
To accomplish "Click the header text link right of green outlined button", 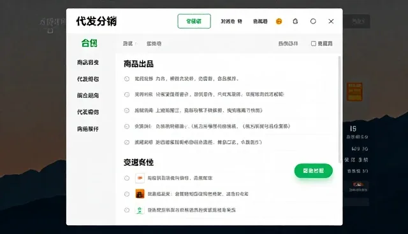I will pos(231,21).
